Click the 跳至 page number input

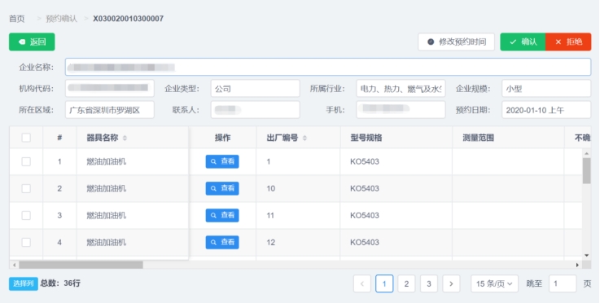point(562,283)
